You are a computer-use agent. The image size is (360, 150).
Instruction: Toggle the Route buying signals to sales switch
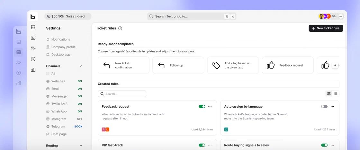point(324,145)
